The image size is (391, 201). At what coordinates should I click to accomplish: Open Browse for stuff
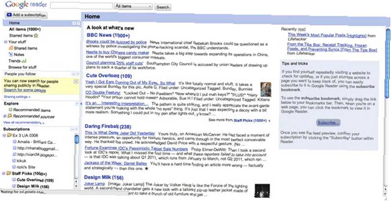click(22, 67)
